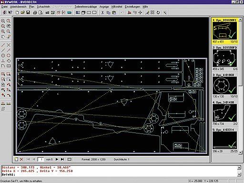Viewport: 244px width, 183px height.
Task: Click the 'Durchläufe: 1' text
Action: (122, 159)
